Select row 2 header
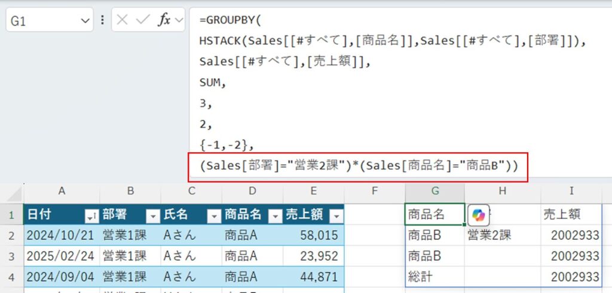The width and height of the screenshot is (612, 293). 11,235
